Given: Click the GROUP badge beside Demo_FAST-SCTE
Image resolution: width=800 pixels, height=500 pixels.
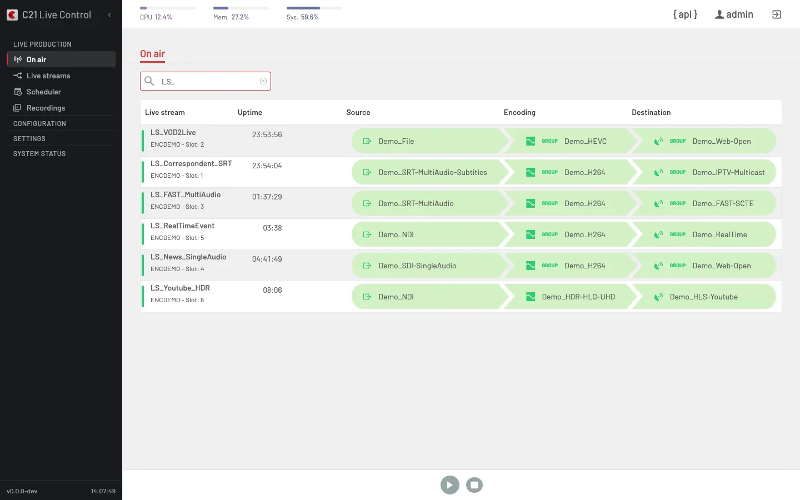Looking at the screenshot, I should (678, 203).
